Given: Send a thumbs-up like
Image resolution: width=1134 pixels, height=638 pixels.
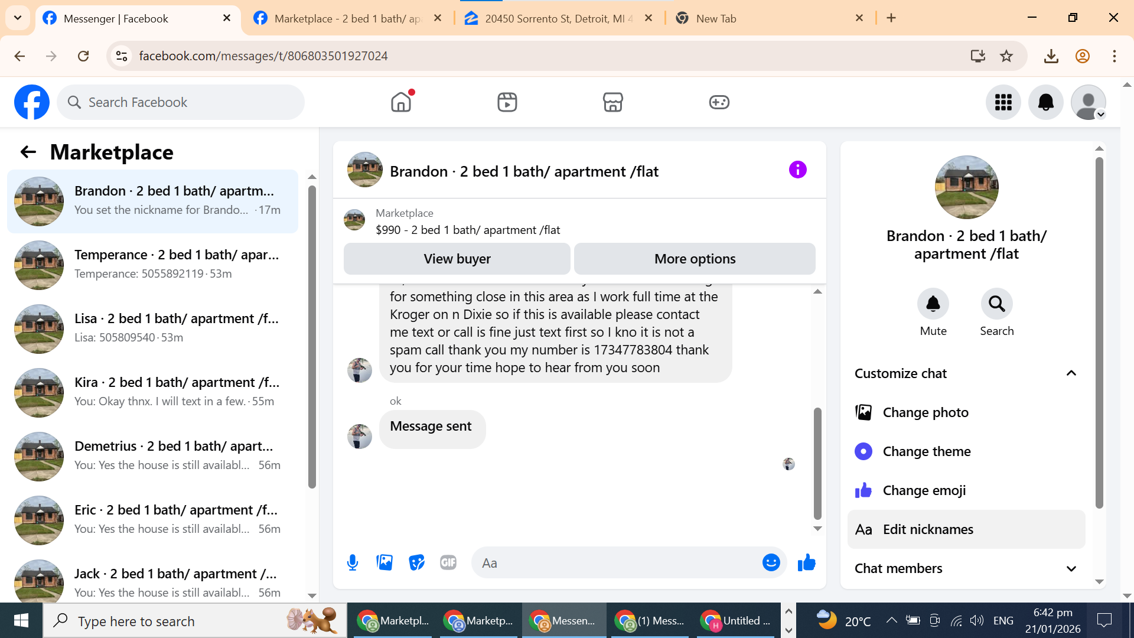Looking at the screenshot, I should click(806, 562).
